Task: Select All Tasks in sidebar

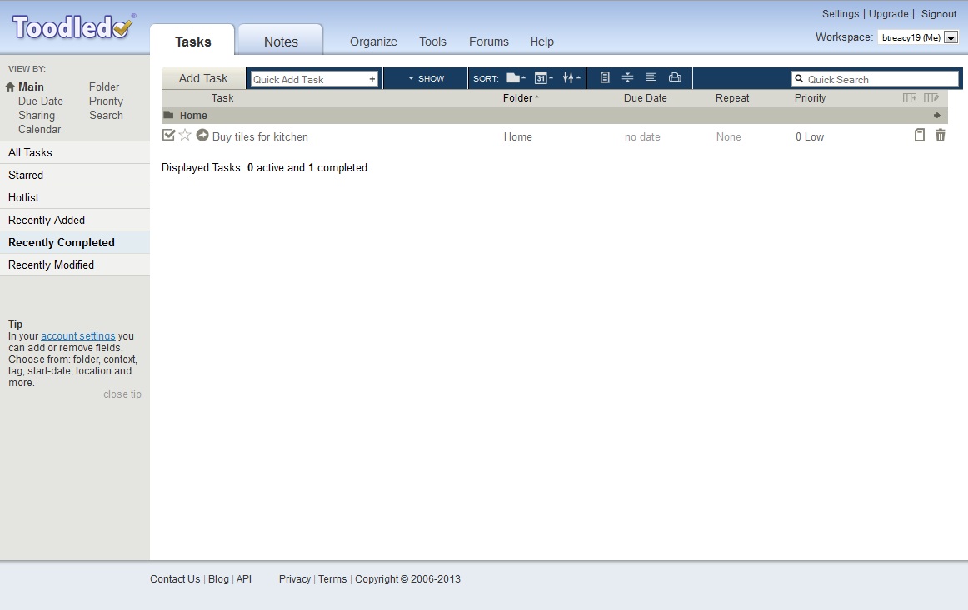Action: point(75,152)
